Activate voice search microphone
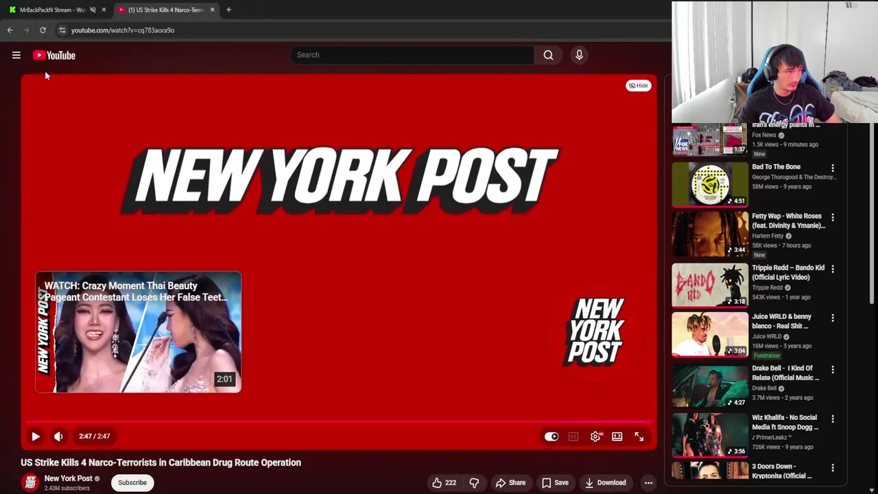Viewport: 878px width, 494px height. (579, 55)
